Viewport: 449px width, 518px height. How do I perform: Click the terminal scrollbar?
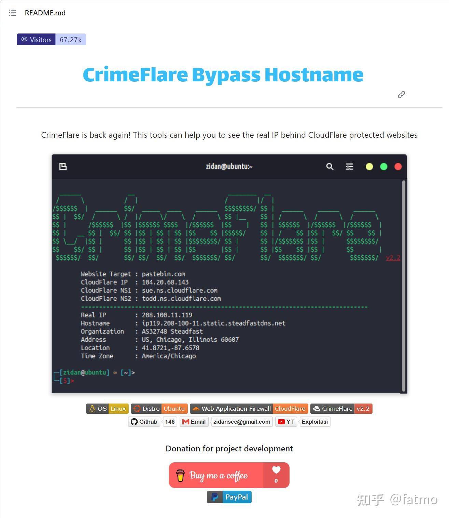pos(404,286)
